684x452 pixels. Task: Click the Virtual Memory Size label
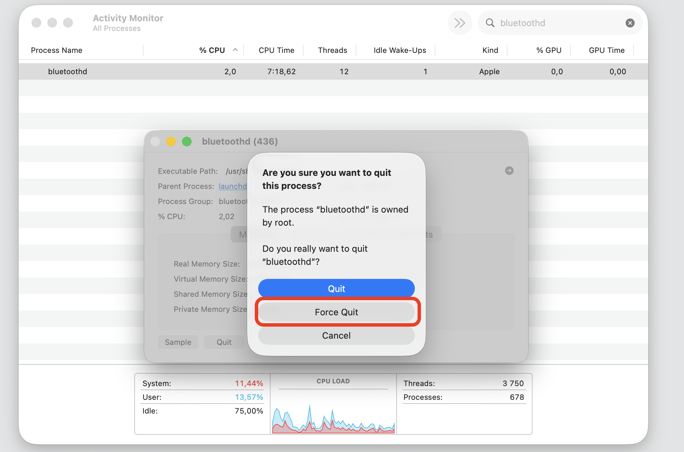(210, 279)
